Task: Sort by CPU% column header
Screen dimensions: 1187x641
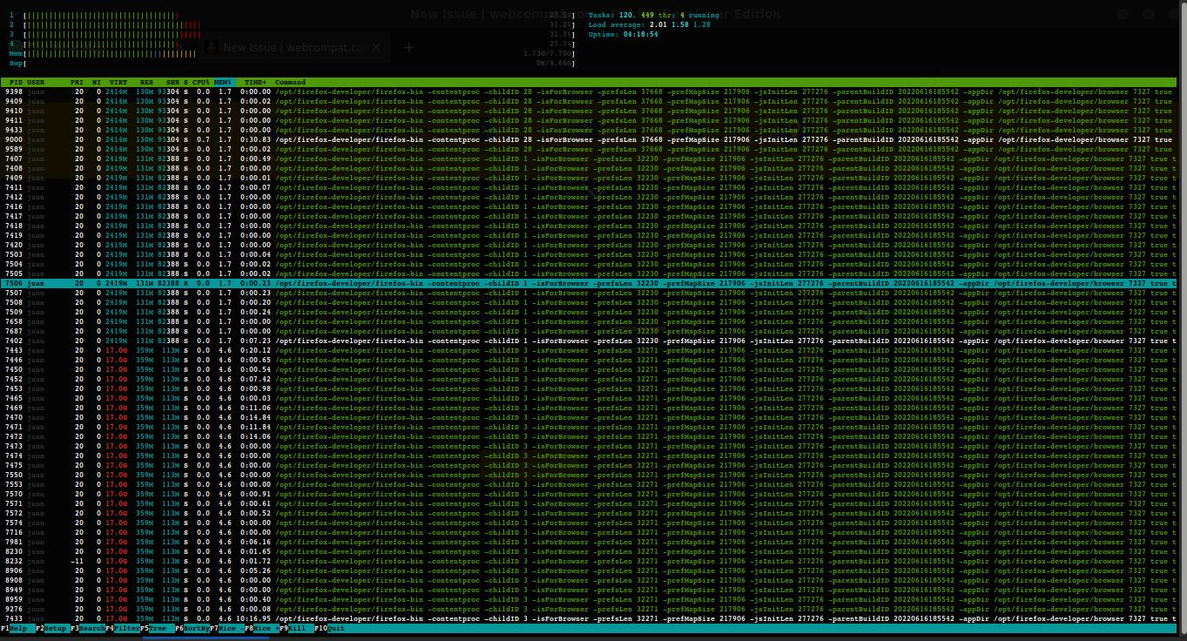Action: (x=201, y=82)
